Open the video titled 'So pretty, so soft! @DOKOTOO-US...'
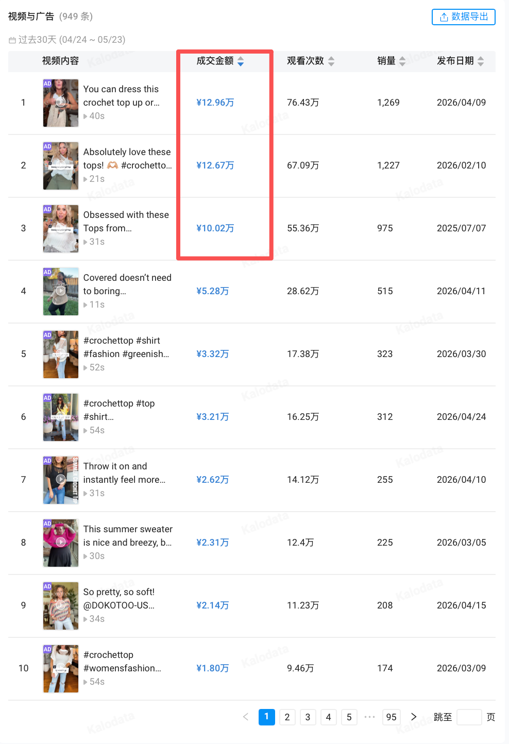 [x=119, y=599]
